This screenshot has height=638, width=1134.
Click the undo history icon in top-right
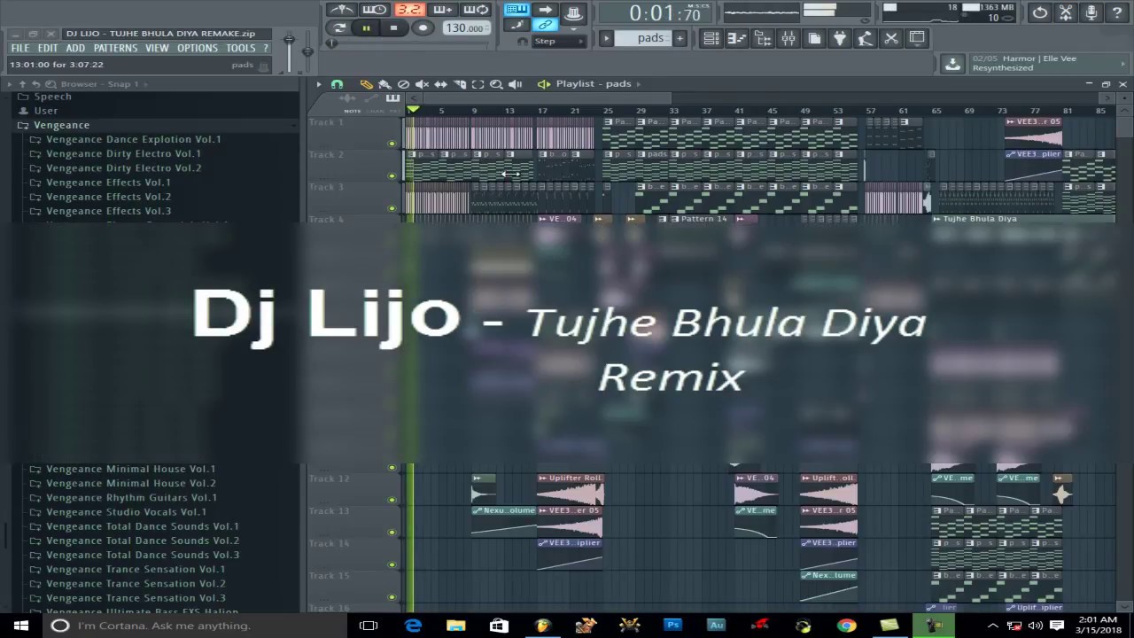point(1040,12)
